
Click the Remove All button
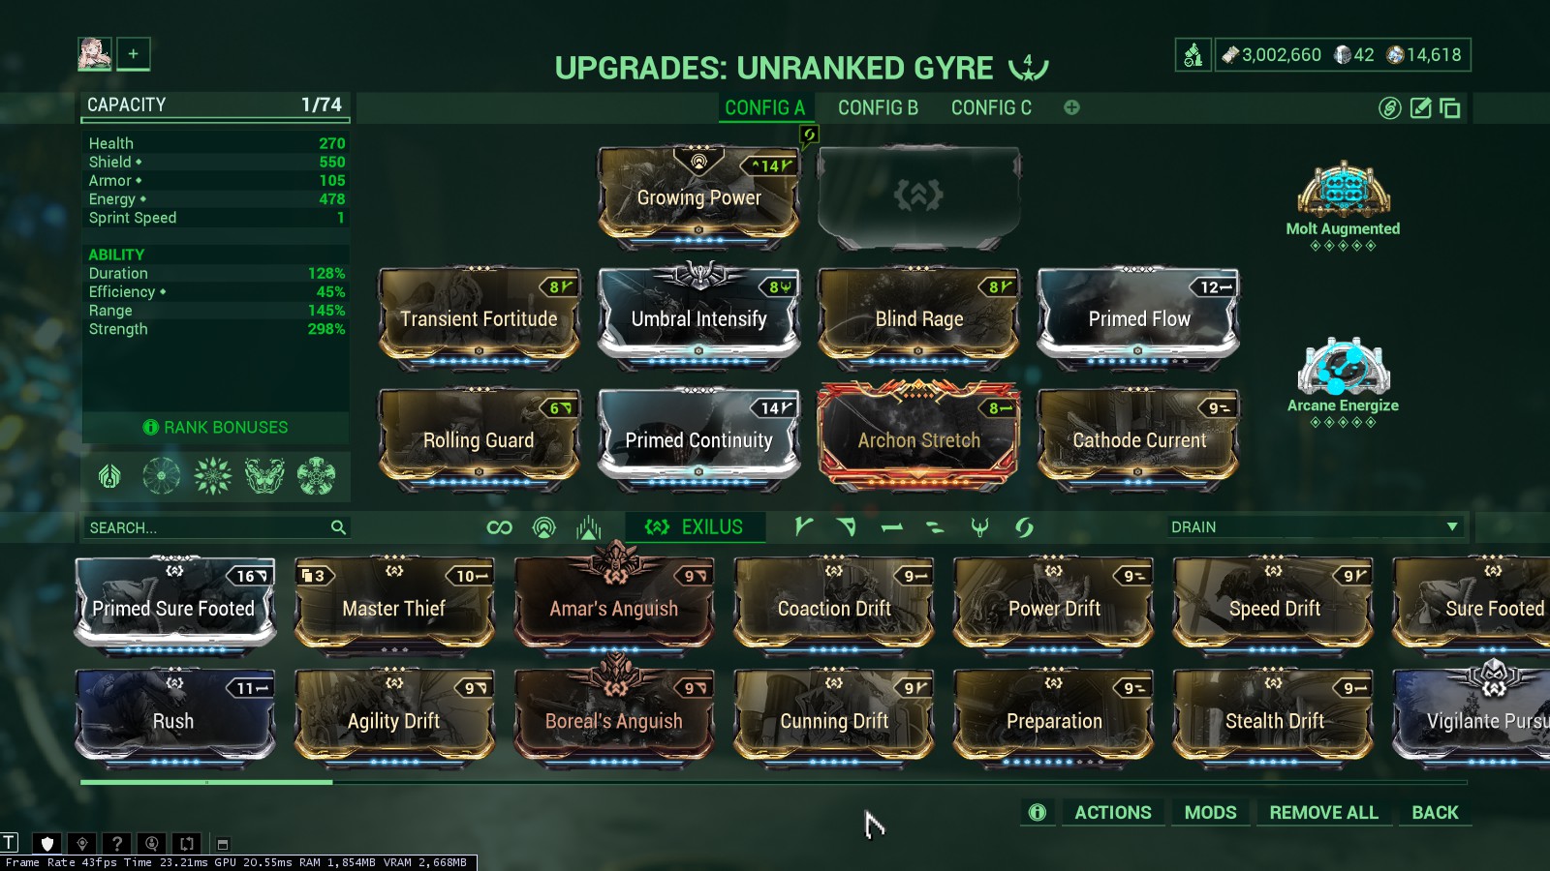1323,812
